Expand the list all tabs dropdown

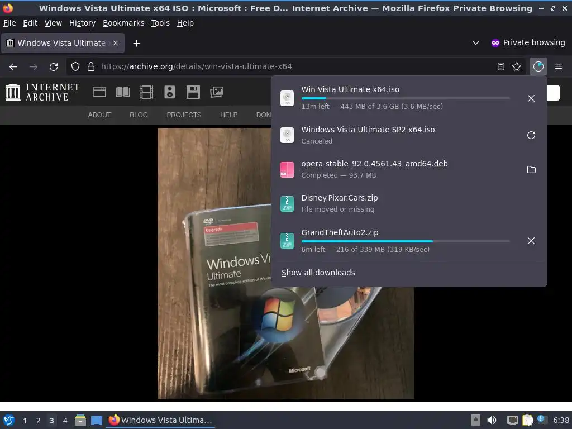coord(476,43)
